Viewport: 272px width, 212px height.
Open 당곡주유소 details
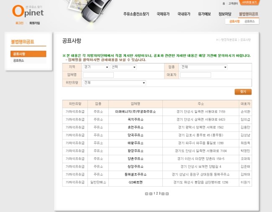tap(136, 135)
